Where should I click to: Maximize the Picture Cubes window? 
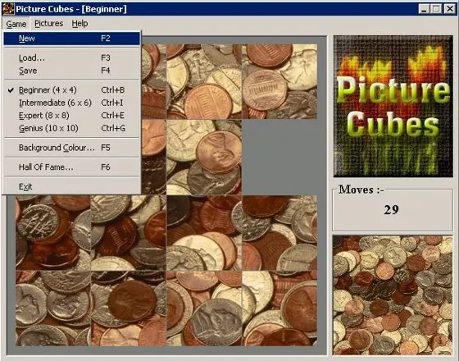(x=436, y=9)
